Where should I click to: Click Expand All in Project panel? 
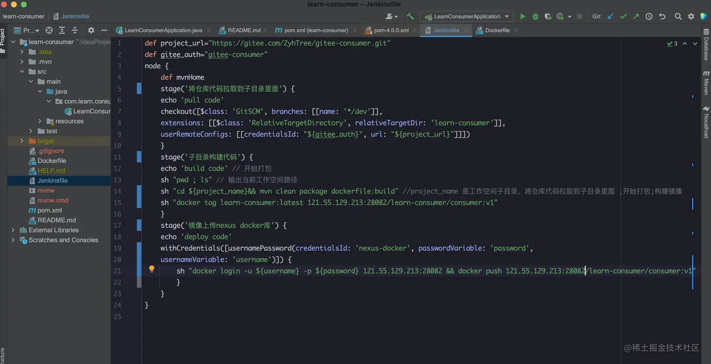click(x=62, y=30)
